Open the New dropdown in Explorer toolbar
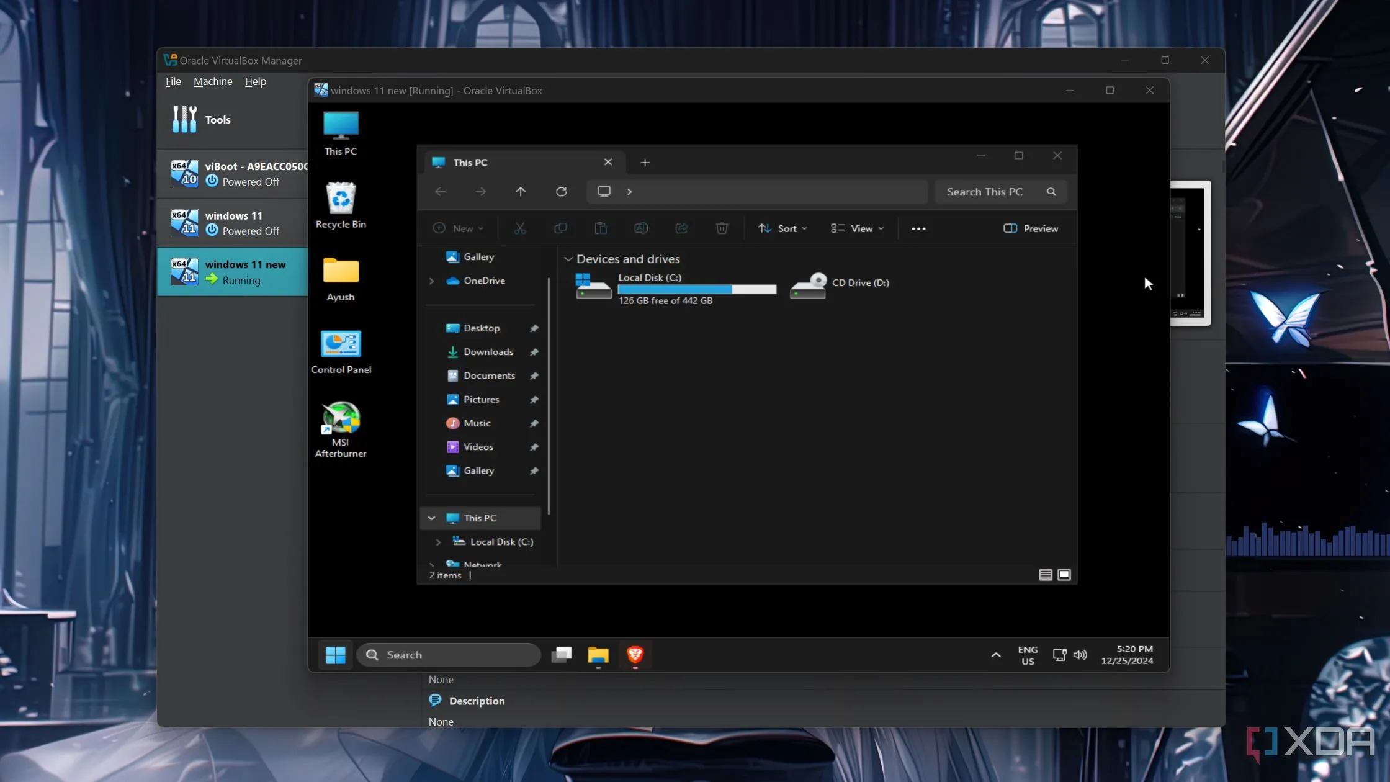The width and height of the screenshot is (1390, 782). click(458, 228)
